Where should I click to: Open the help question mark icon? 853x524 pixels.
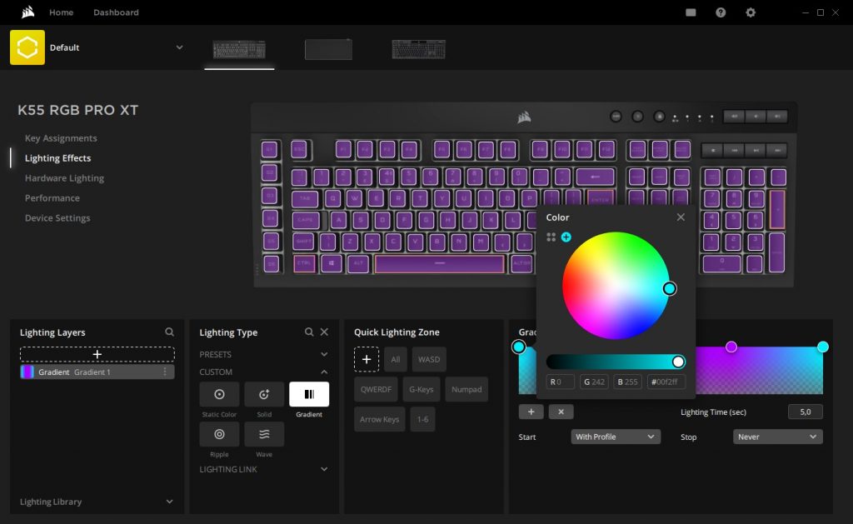click(x=721, y=12)
